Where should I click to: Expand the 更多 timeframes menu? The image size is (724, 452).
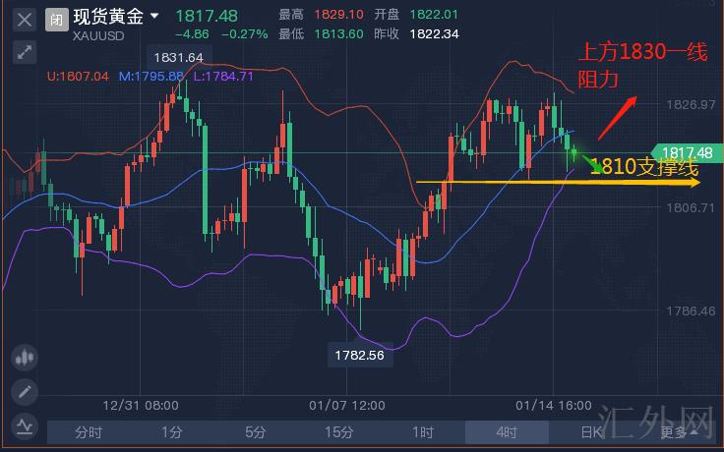click(x=676, y=431)
